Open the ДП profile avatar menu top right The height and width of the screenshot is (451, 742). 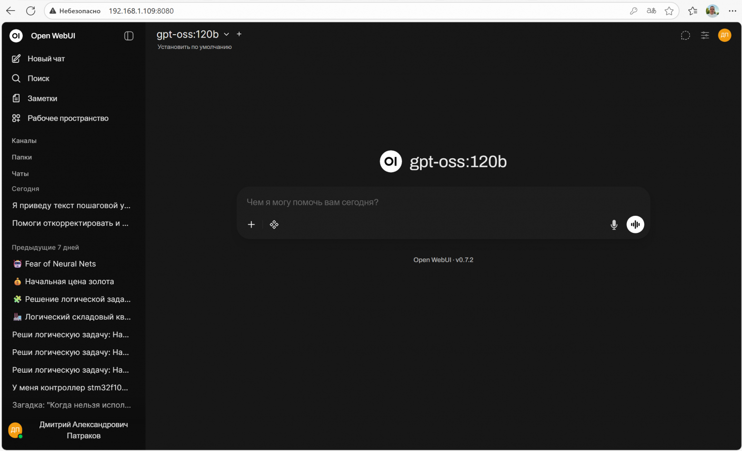pyautogui.click(x=724, y=35)
